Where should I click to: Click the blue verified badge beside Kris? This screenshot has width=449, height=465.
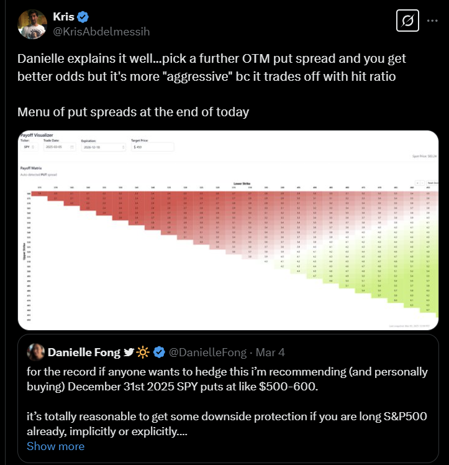[x=83, y=17]
